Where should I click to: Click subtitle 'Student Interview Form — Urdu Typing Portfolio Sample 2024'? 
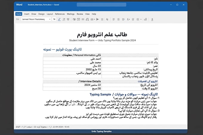pos(102,40)
